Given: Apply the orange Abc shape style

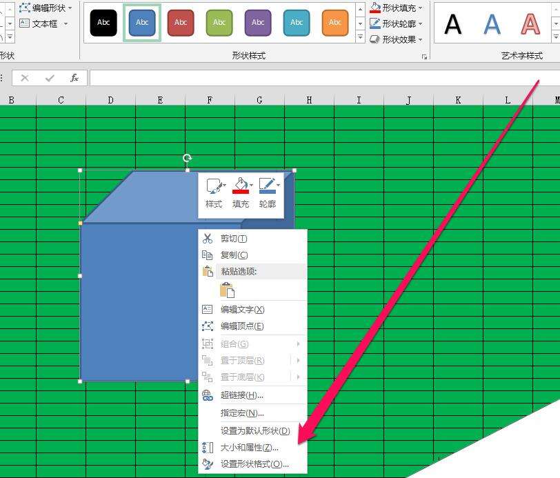Looking at the screenshot, I should pos(335,23).
